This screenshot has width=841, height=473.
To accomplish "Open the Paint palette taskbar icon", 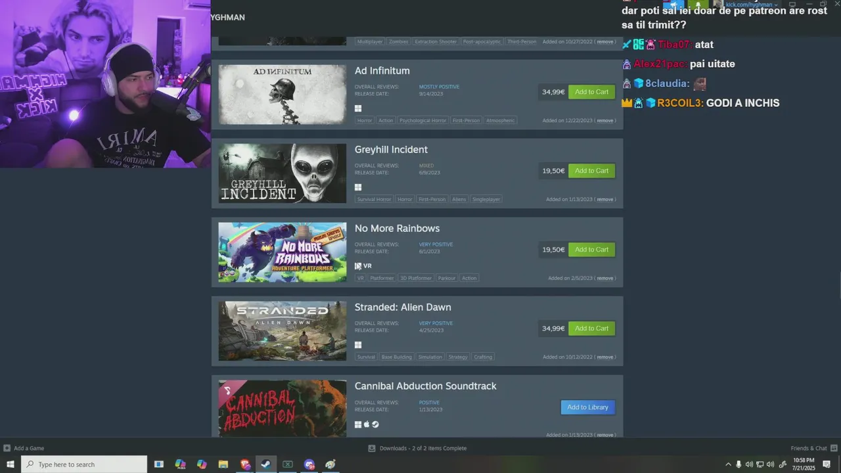I will pos(330,464).
